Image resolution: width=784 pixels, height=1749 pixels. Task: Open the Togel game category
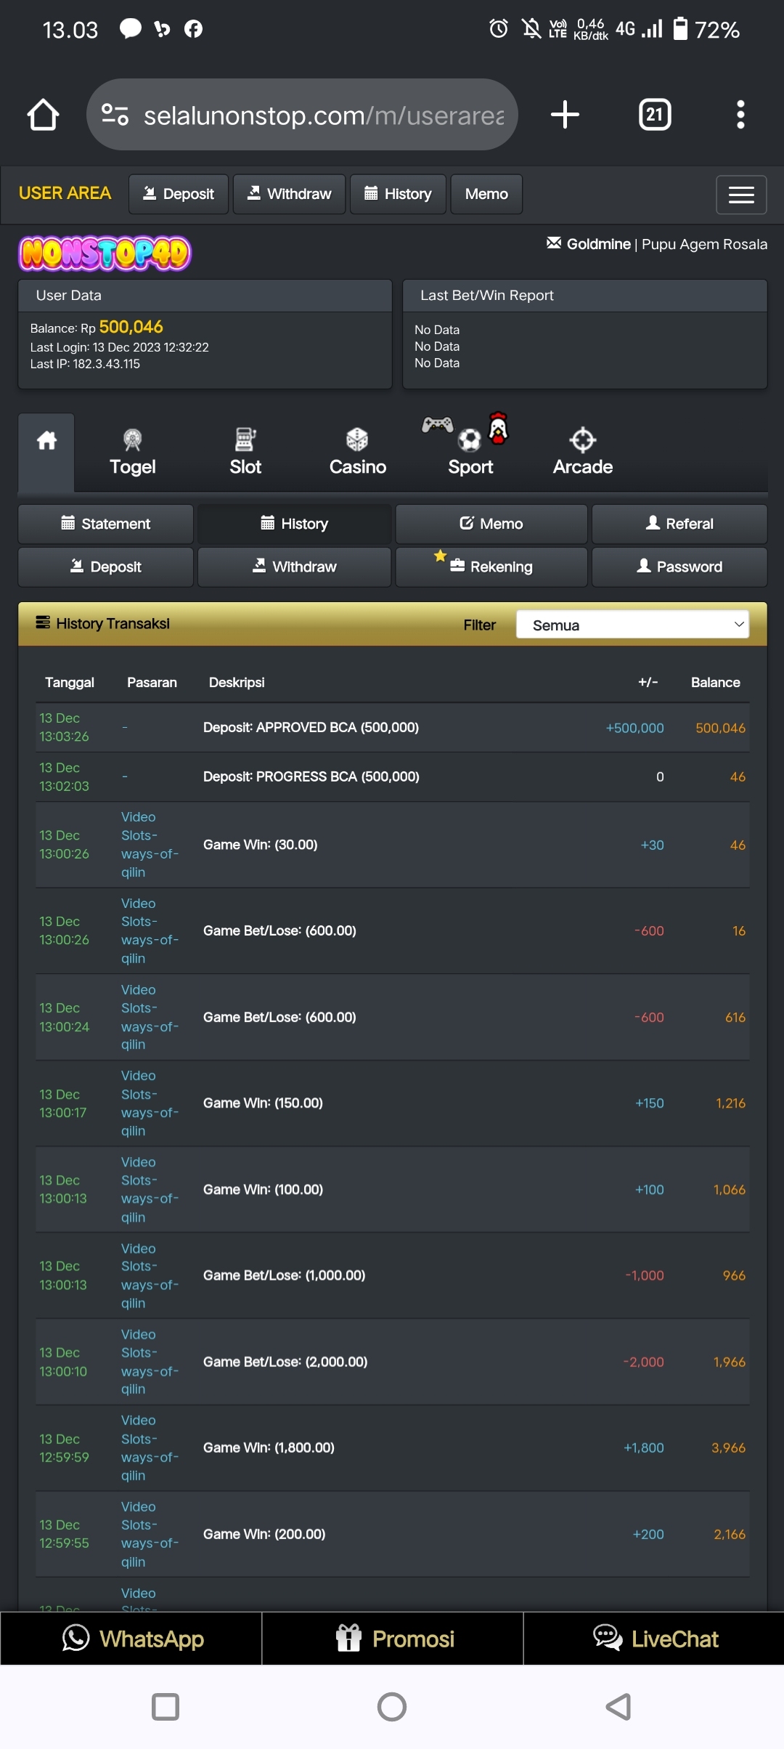pyautogui.click(x=133, y=453)
